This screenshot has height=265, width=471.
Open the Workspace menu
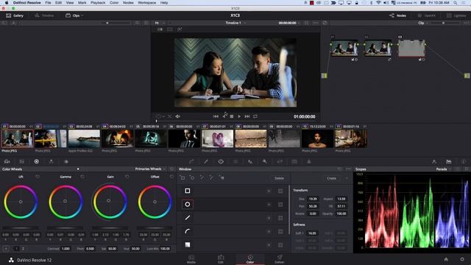(147, 3)
